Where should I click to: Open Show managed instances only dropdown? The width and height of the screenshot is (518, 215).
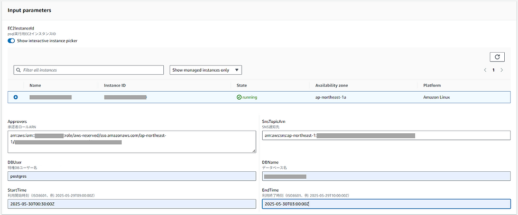(x=206, y=70)
